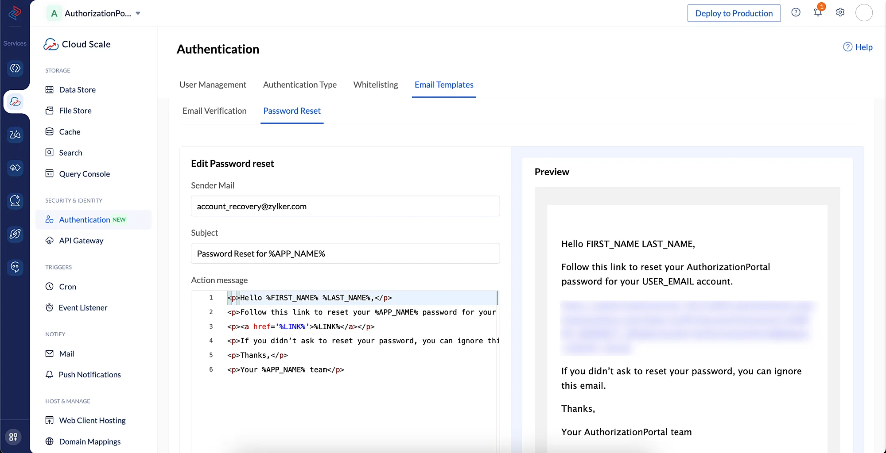Click the Push Notifications bell icon in sidebar
The height and width of the screenshot is (453, 886).
point(50,375)
